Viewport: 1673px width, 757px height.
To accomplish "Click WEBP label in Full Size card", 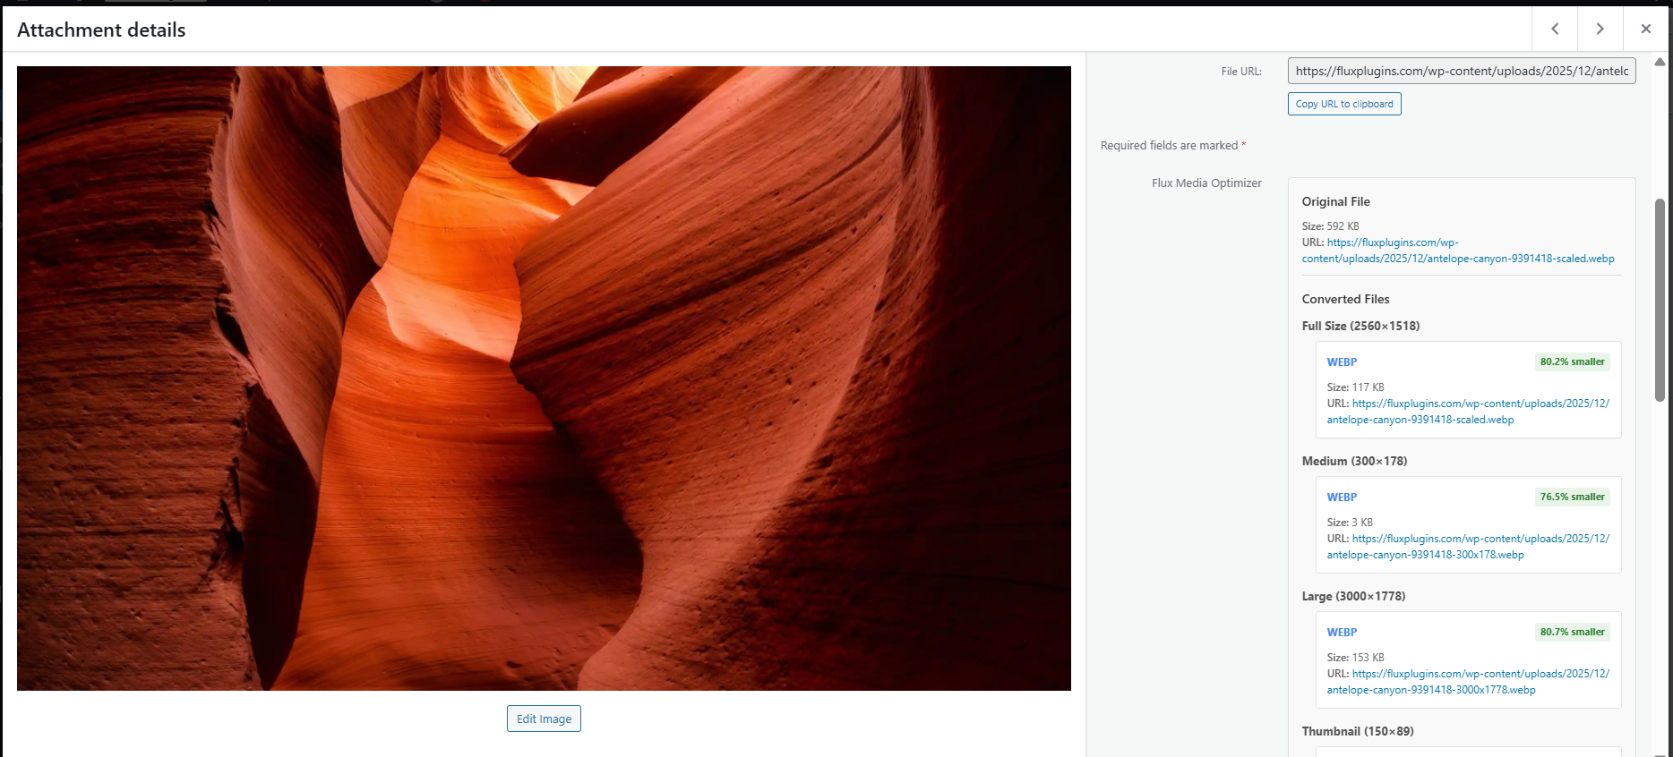I will click(x=1342, y=361).
